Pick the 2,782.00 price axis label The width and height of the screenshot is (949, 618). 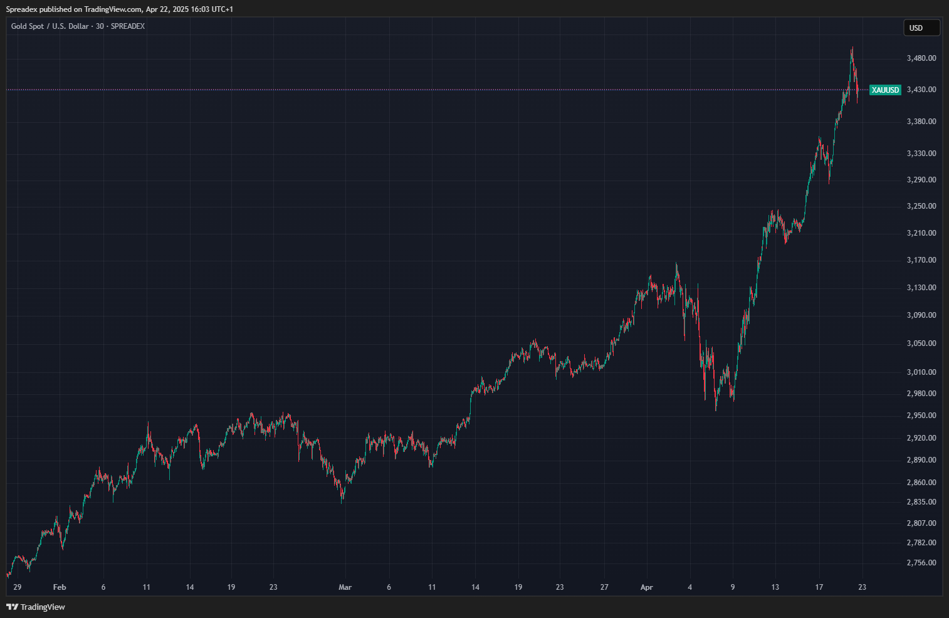point(921,543)
